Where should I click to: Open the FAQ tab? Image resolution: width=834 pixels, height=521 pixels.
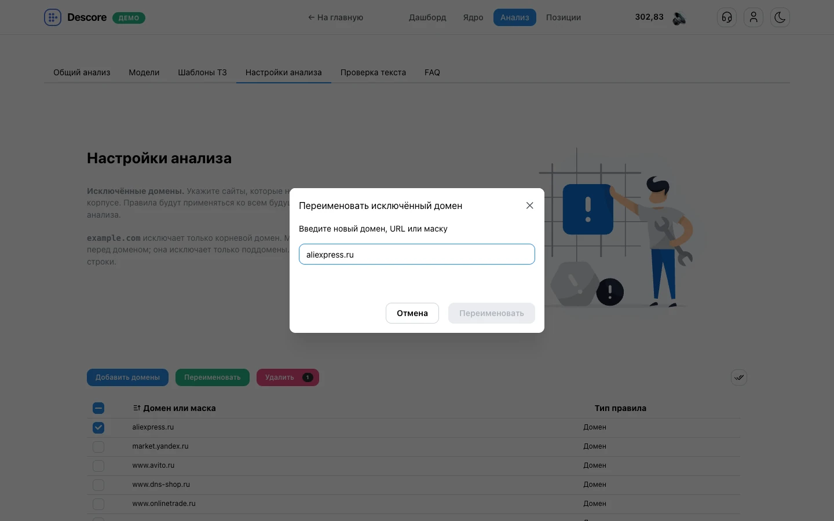point(432,72)
